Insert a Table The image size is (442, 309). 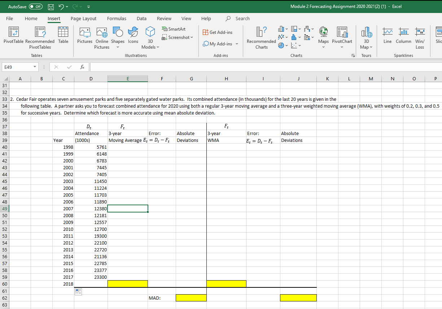(x=63, y=36)
